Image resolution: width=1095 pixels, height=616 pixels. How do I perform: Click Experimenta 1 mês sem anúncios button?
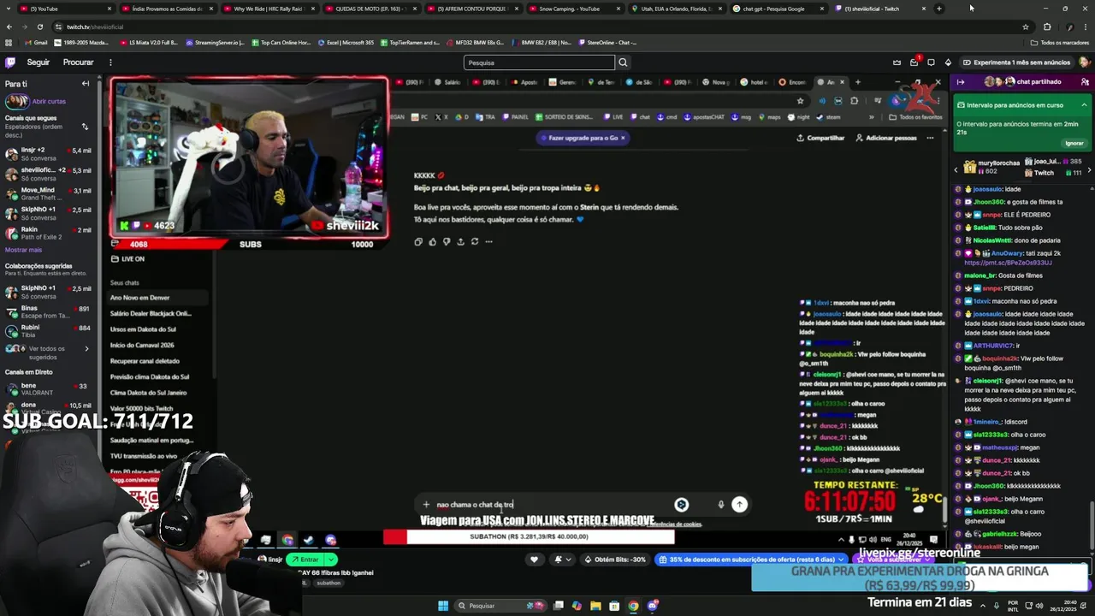click(x=1015, y=62)
